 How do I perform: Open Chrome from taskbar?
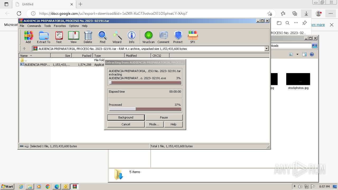(x=48, y=187)
